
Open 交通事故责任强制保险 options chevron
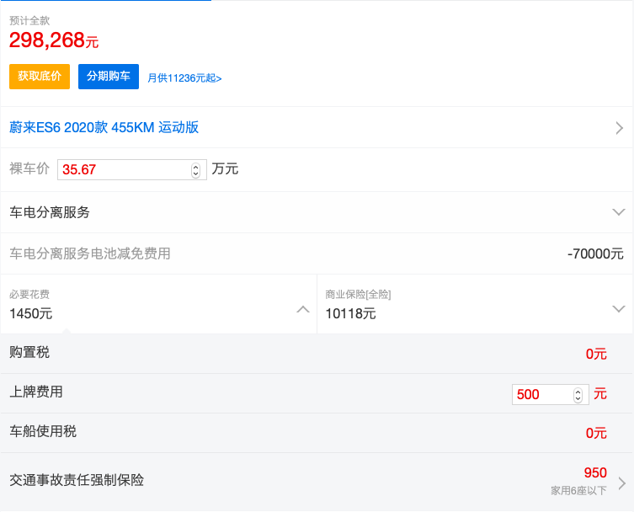click(x=622, y=483)
